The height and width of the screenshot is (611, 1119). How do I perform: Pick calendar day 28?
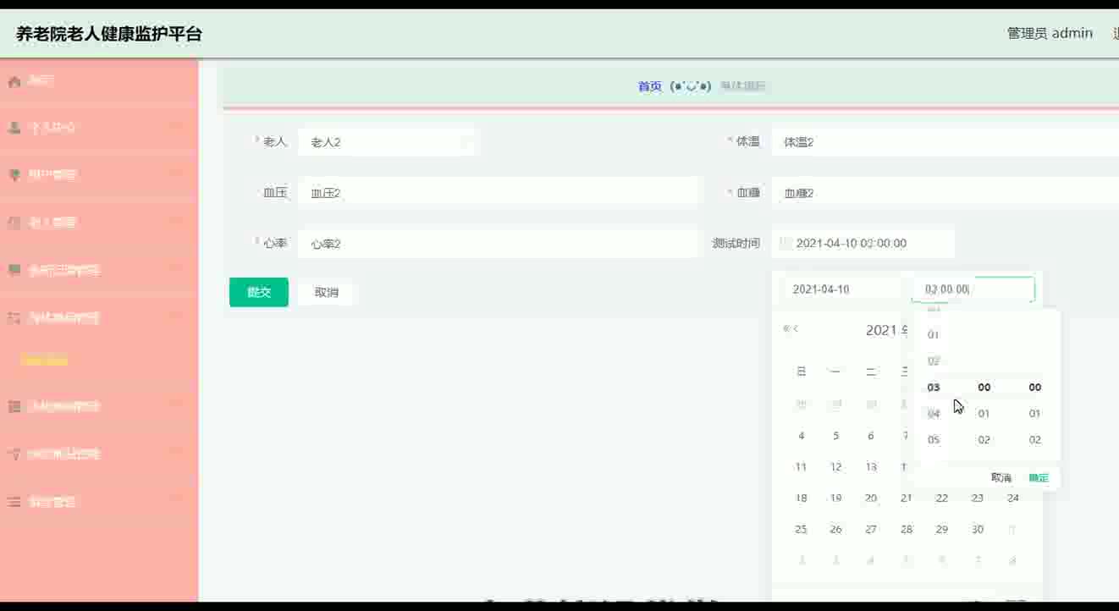click(x=907, y=530)
